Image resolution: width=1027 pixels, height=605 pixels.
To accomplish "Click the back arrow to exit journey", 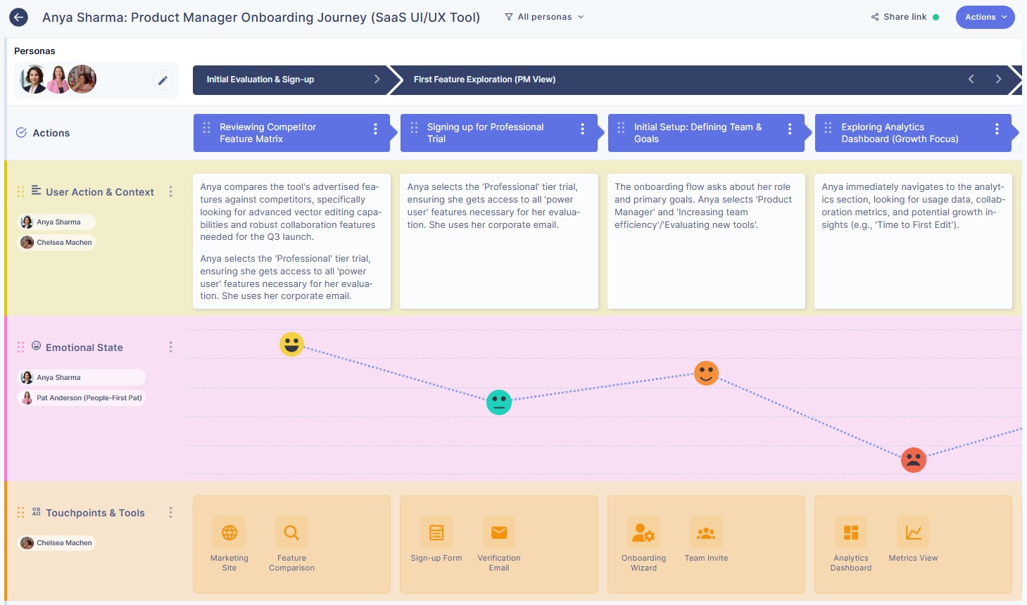I will click(18, 17).
